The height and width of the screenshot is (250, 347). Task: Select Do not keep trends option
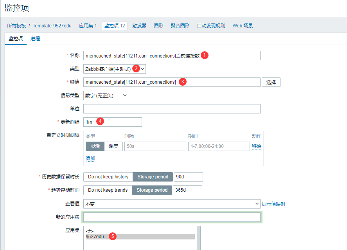coord(108,190)
